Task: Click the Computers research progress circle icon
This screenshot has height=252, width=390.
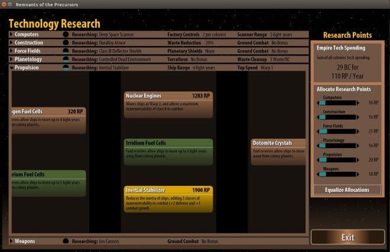Action: (66, 35)
